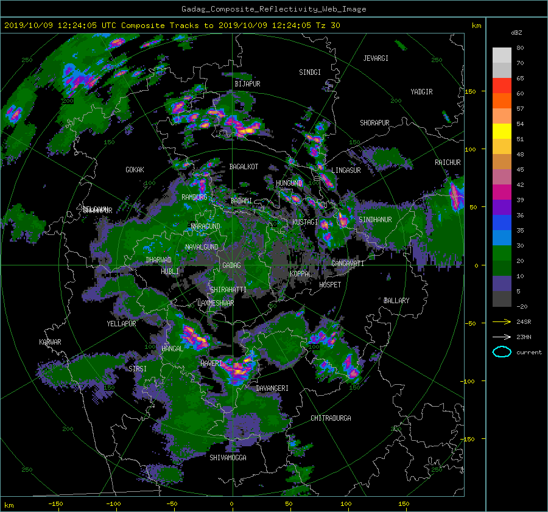Select the SIRSI label
The width and height of the screenshot is (548, 512).
click(138, 369)
